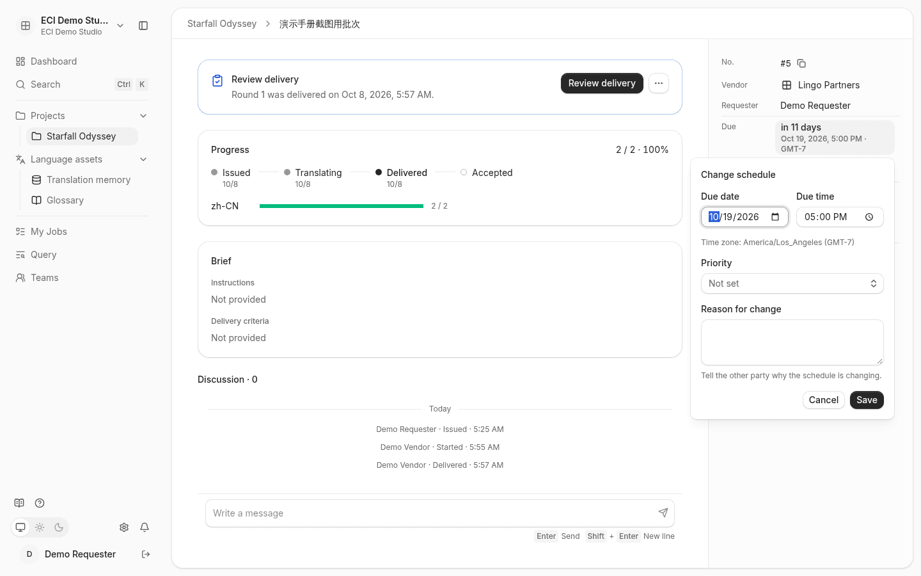Click the Due date input field
This screenshot has height=576, width=921.
coord(744,217)
